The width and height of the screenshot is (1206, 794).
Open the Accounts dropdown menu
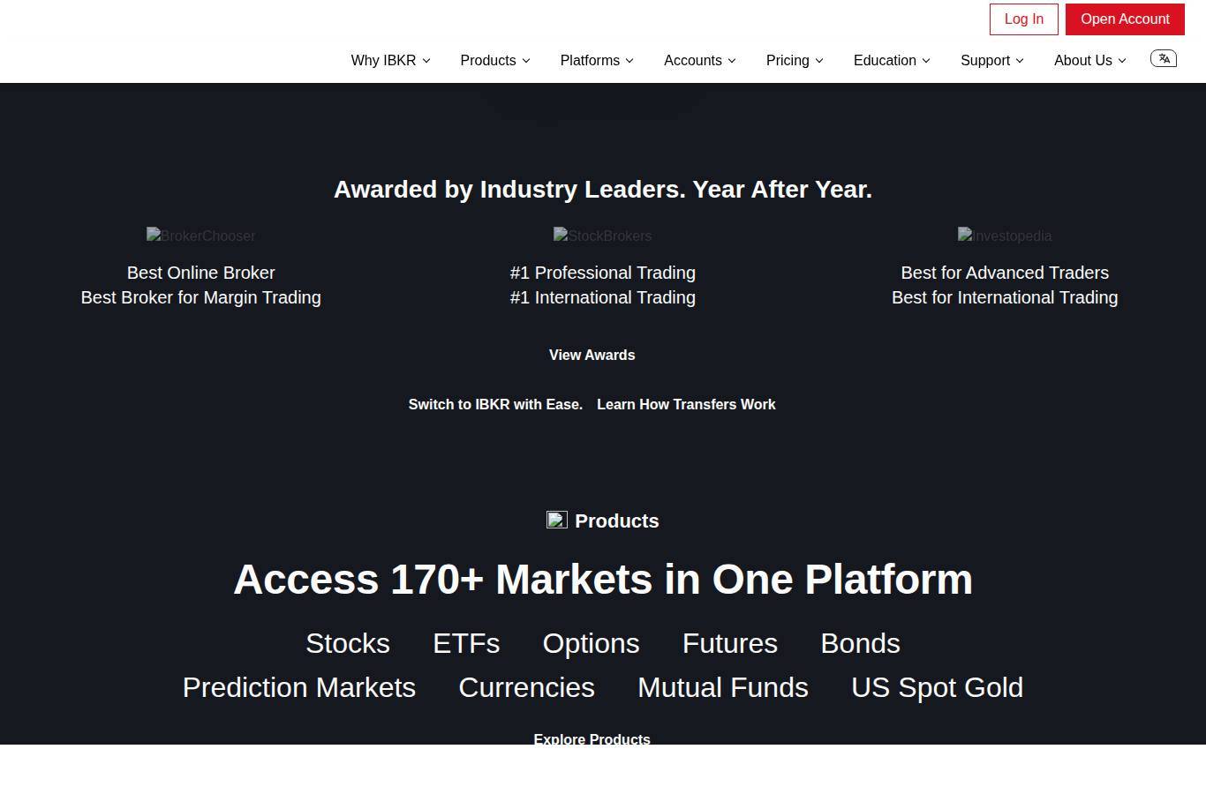(700, 60)
